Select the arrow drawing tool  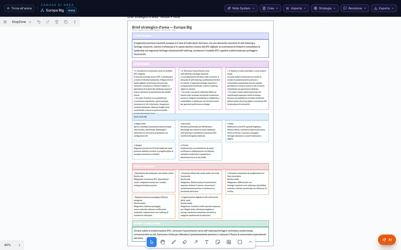196,242
